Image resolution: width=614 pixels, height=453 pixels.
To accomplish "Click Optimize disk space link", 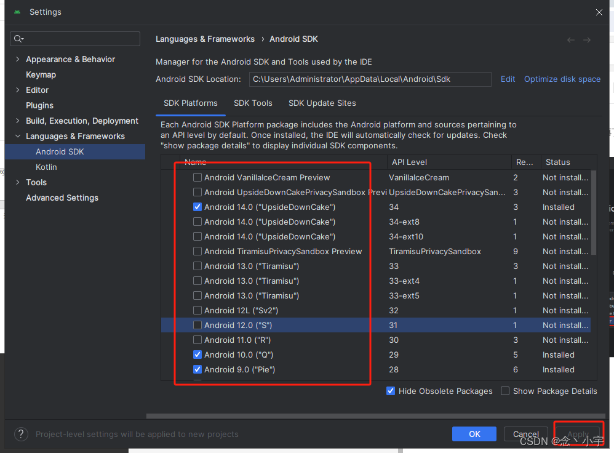I will click(562, 79).
